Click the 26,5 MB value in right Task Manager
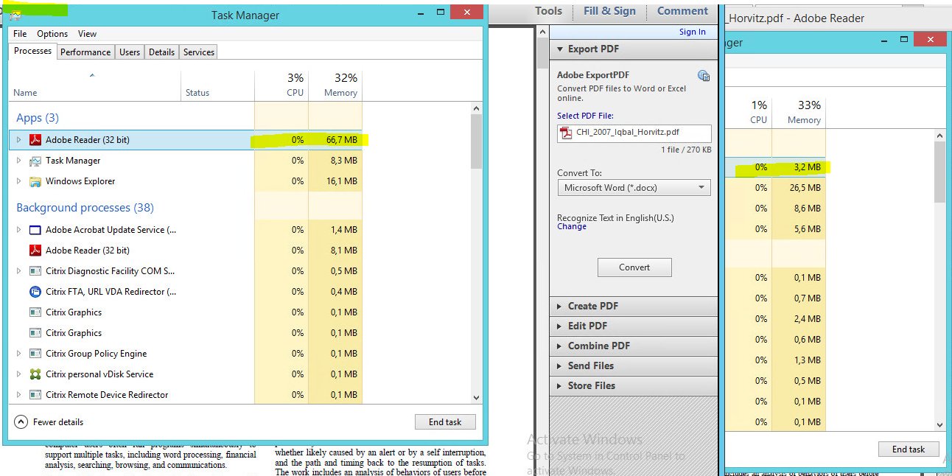952x476 pixels. coord(805,188)
